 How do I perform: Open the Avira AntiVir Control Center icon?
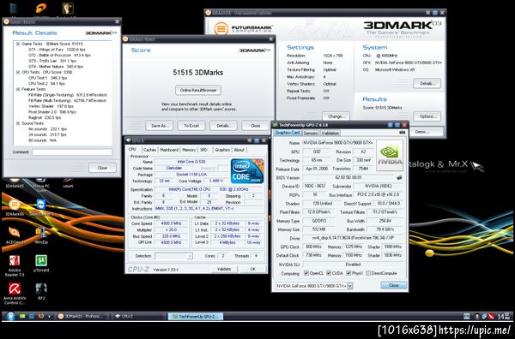click(14, 294)
